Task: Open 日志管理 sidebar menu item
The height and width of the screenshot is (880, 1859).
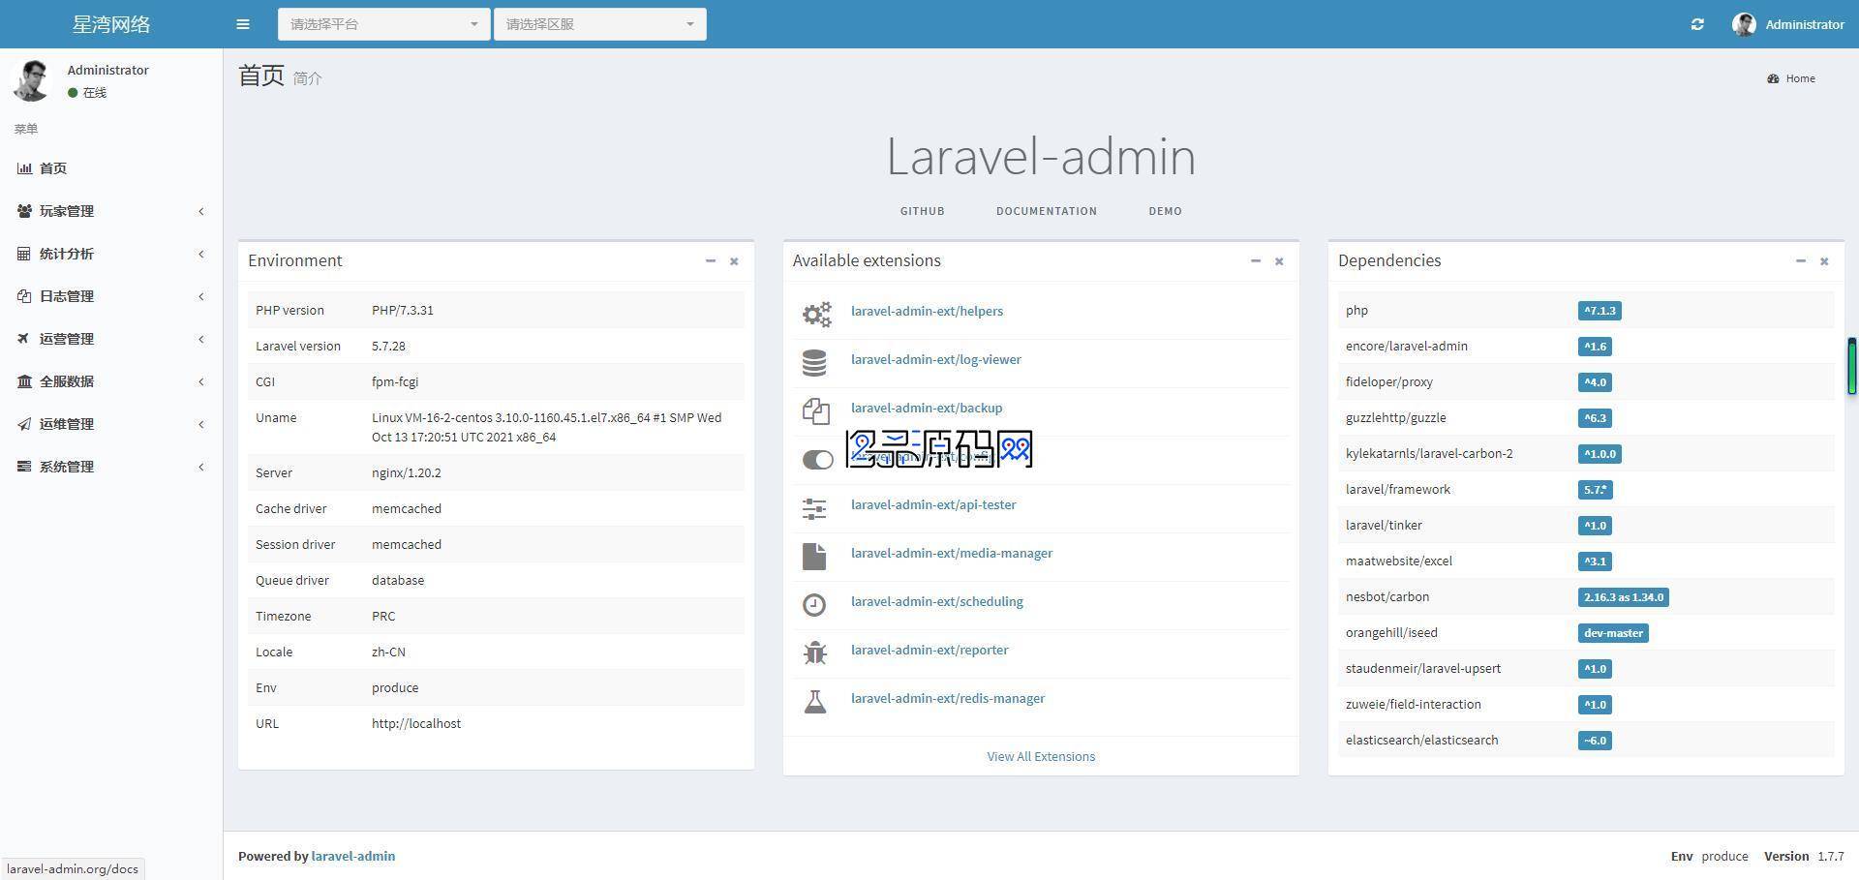Action: coord(111,296)
